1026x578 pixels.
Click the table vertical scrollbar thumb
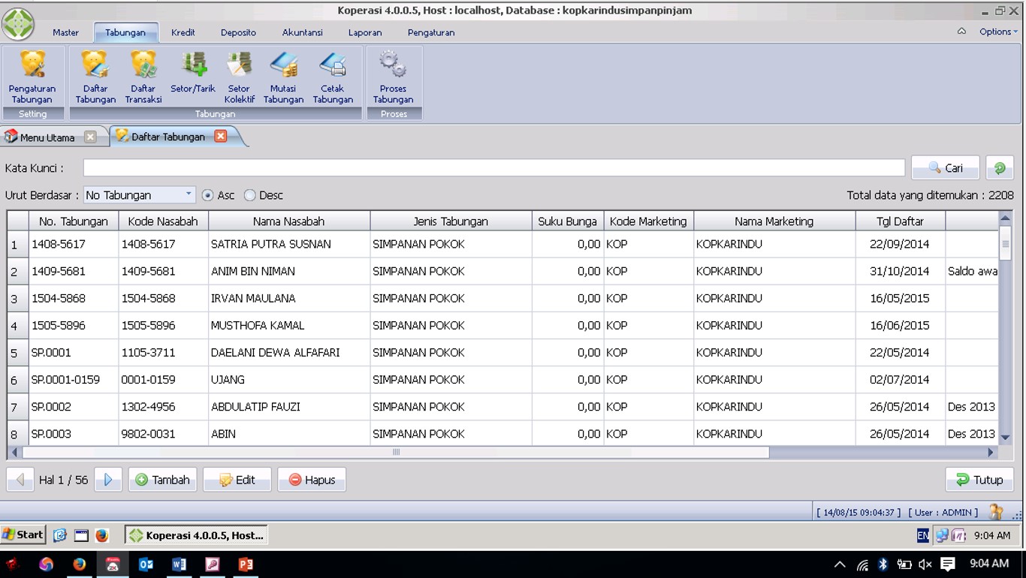pos(1005,243)
